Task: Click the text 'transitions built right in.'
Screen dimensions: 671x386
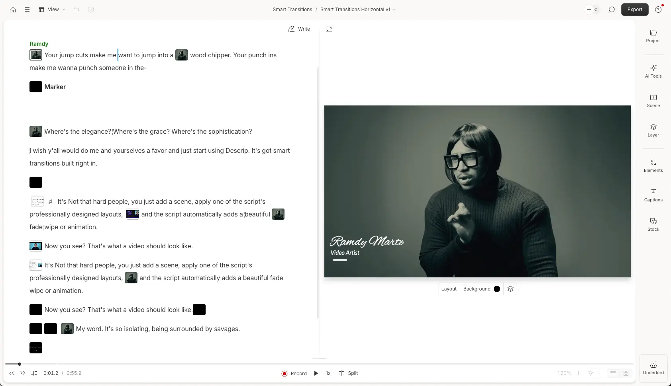Action: point(63,163)
